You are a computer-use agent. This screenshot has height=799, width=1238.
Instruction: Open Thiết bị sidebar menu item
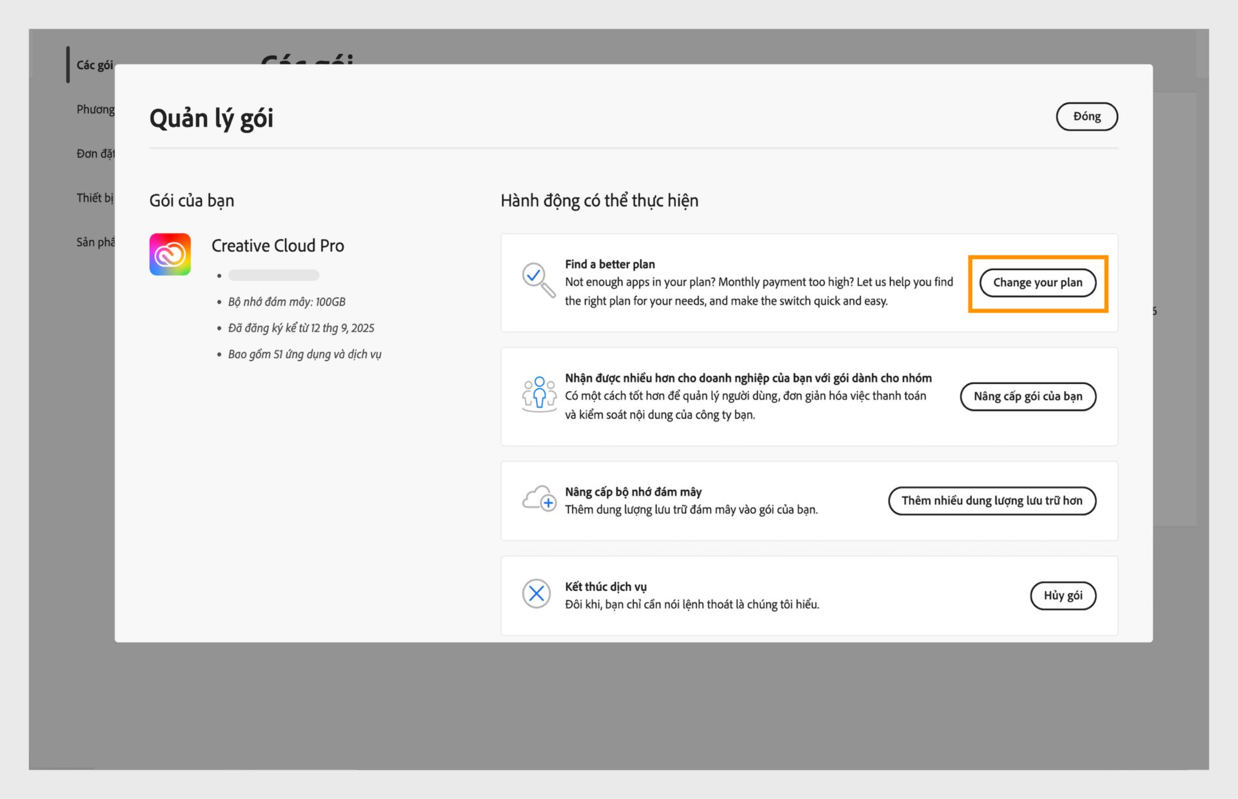[x=94, y=198]
